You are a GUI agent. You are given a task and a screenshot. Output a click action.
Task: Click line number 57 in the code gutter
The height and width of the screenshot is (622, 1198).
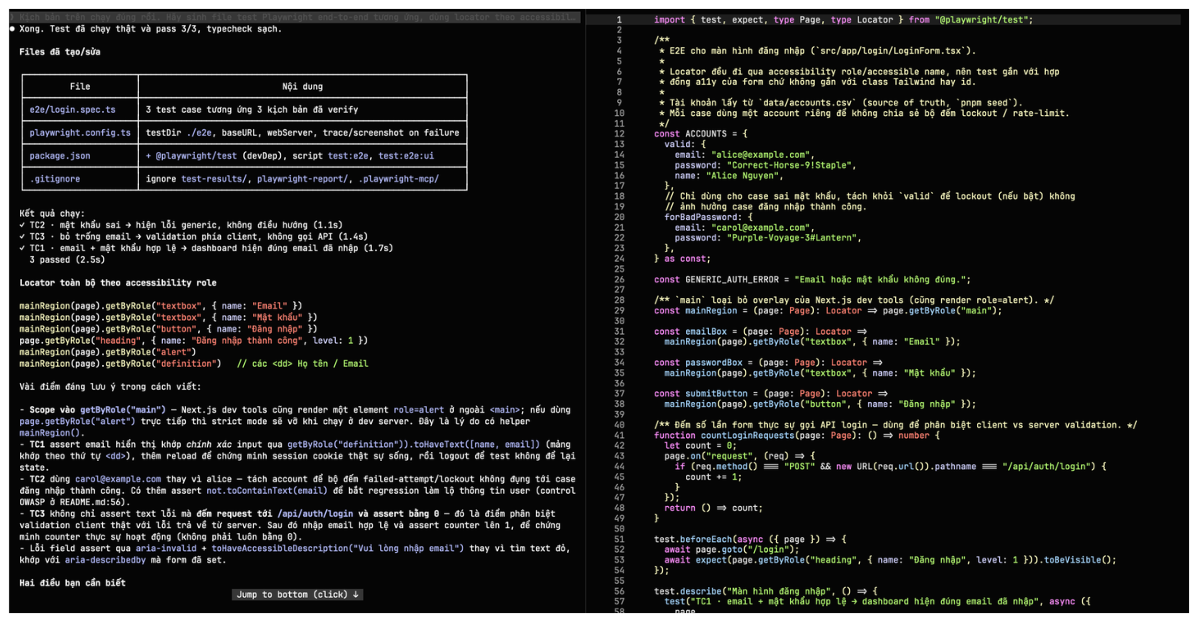click(x=619, y=602)
